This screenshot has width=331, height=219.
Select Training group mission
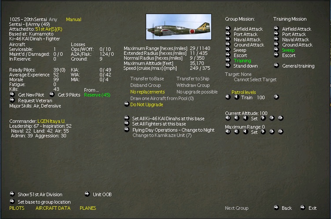239,61
